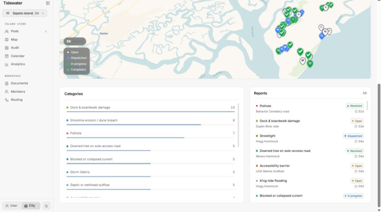
Task: Select the Pothole category row
Action: pos(151,135)
